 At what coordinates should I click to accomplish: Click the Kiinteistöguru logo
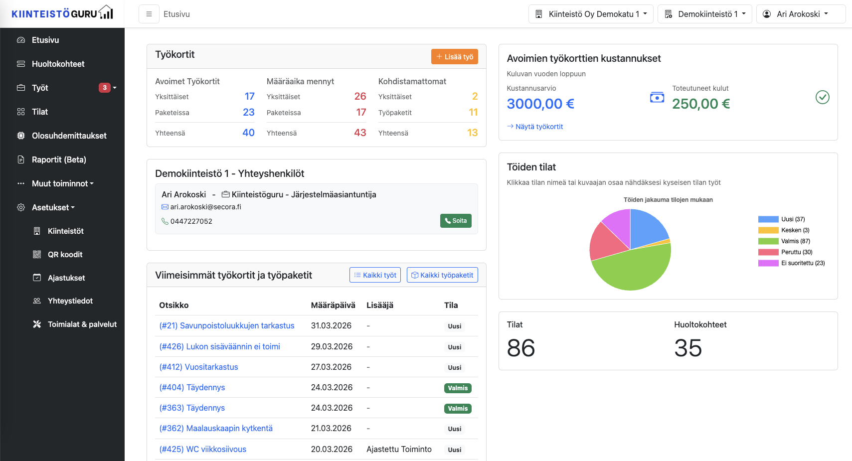(62, 13)
